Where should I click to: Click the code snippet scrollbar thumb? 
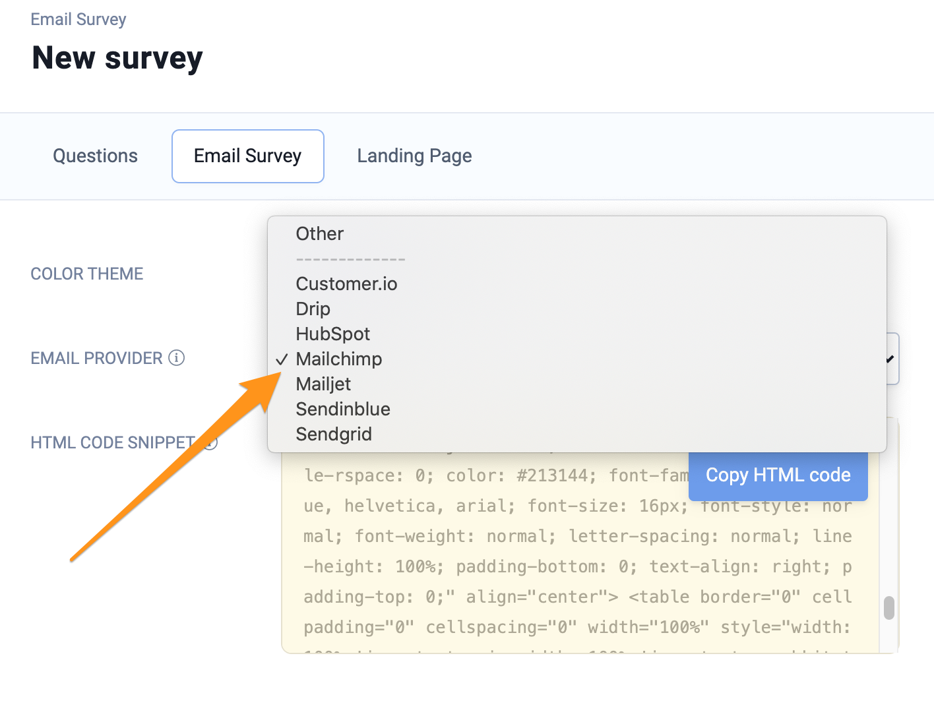pyautogui.click(x=888, y=607)
